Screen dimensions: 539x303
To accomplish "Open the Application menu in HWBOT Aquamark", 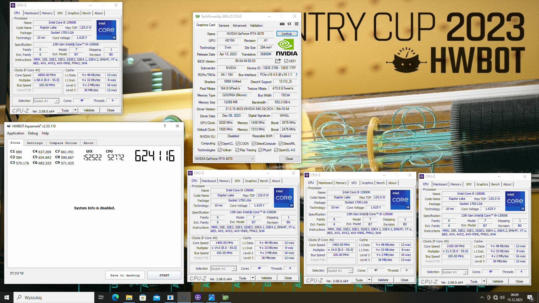I will pos(15,133).
